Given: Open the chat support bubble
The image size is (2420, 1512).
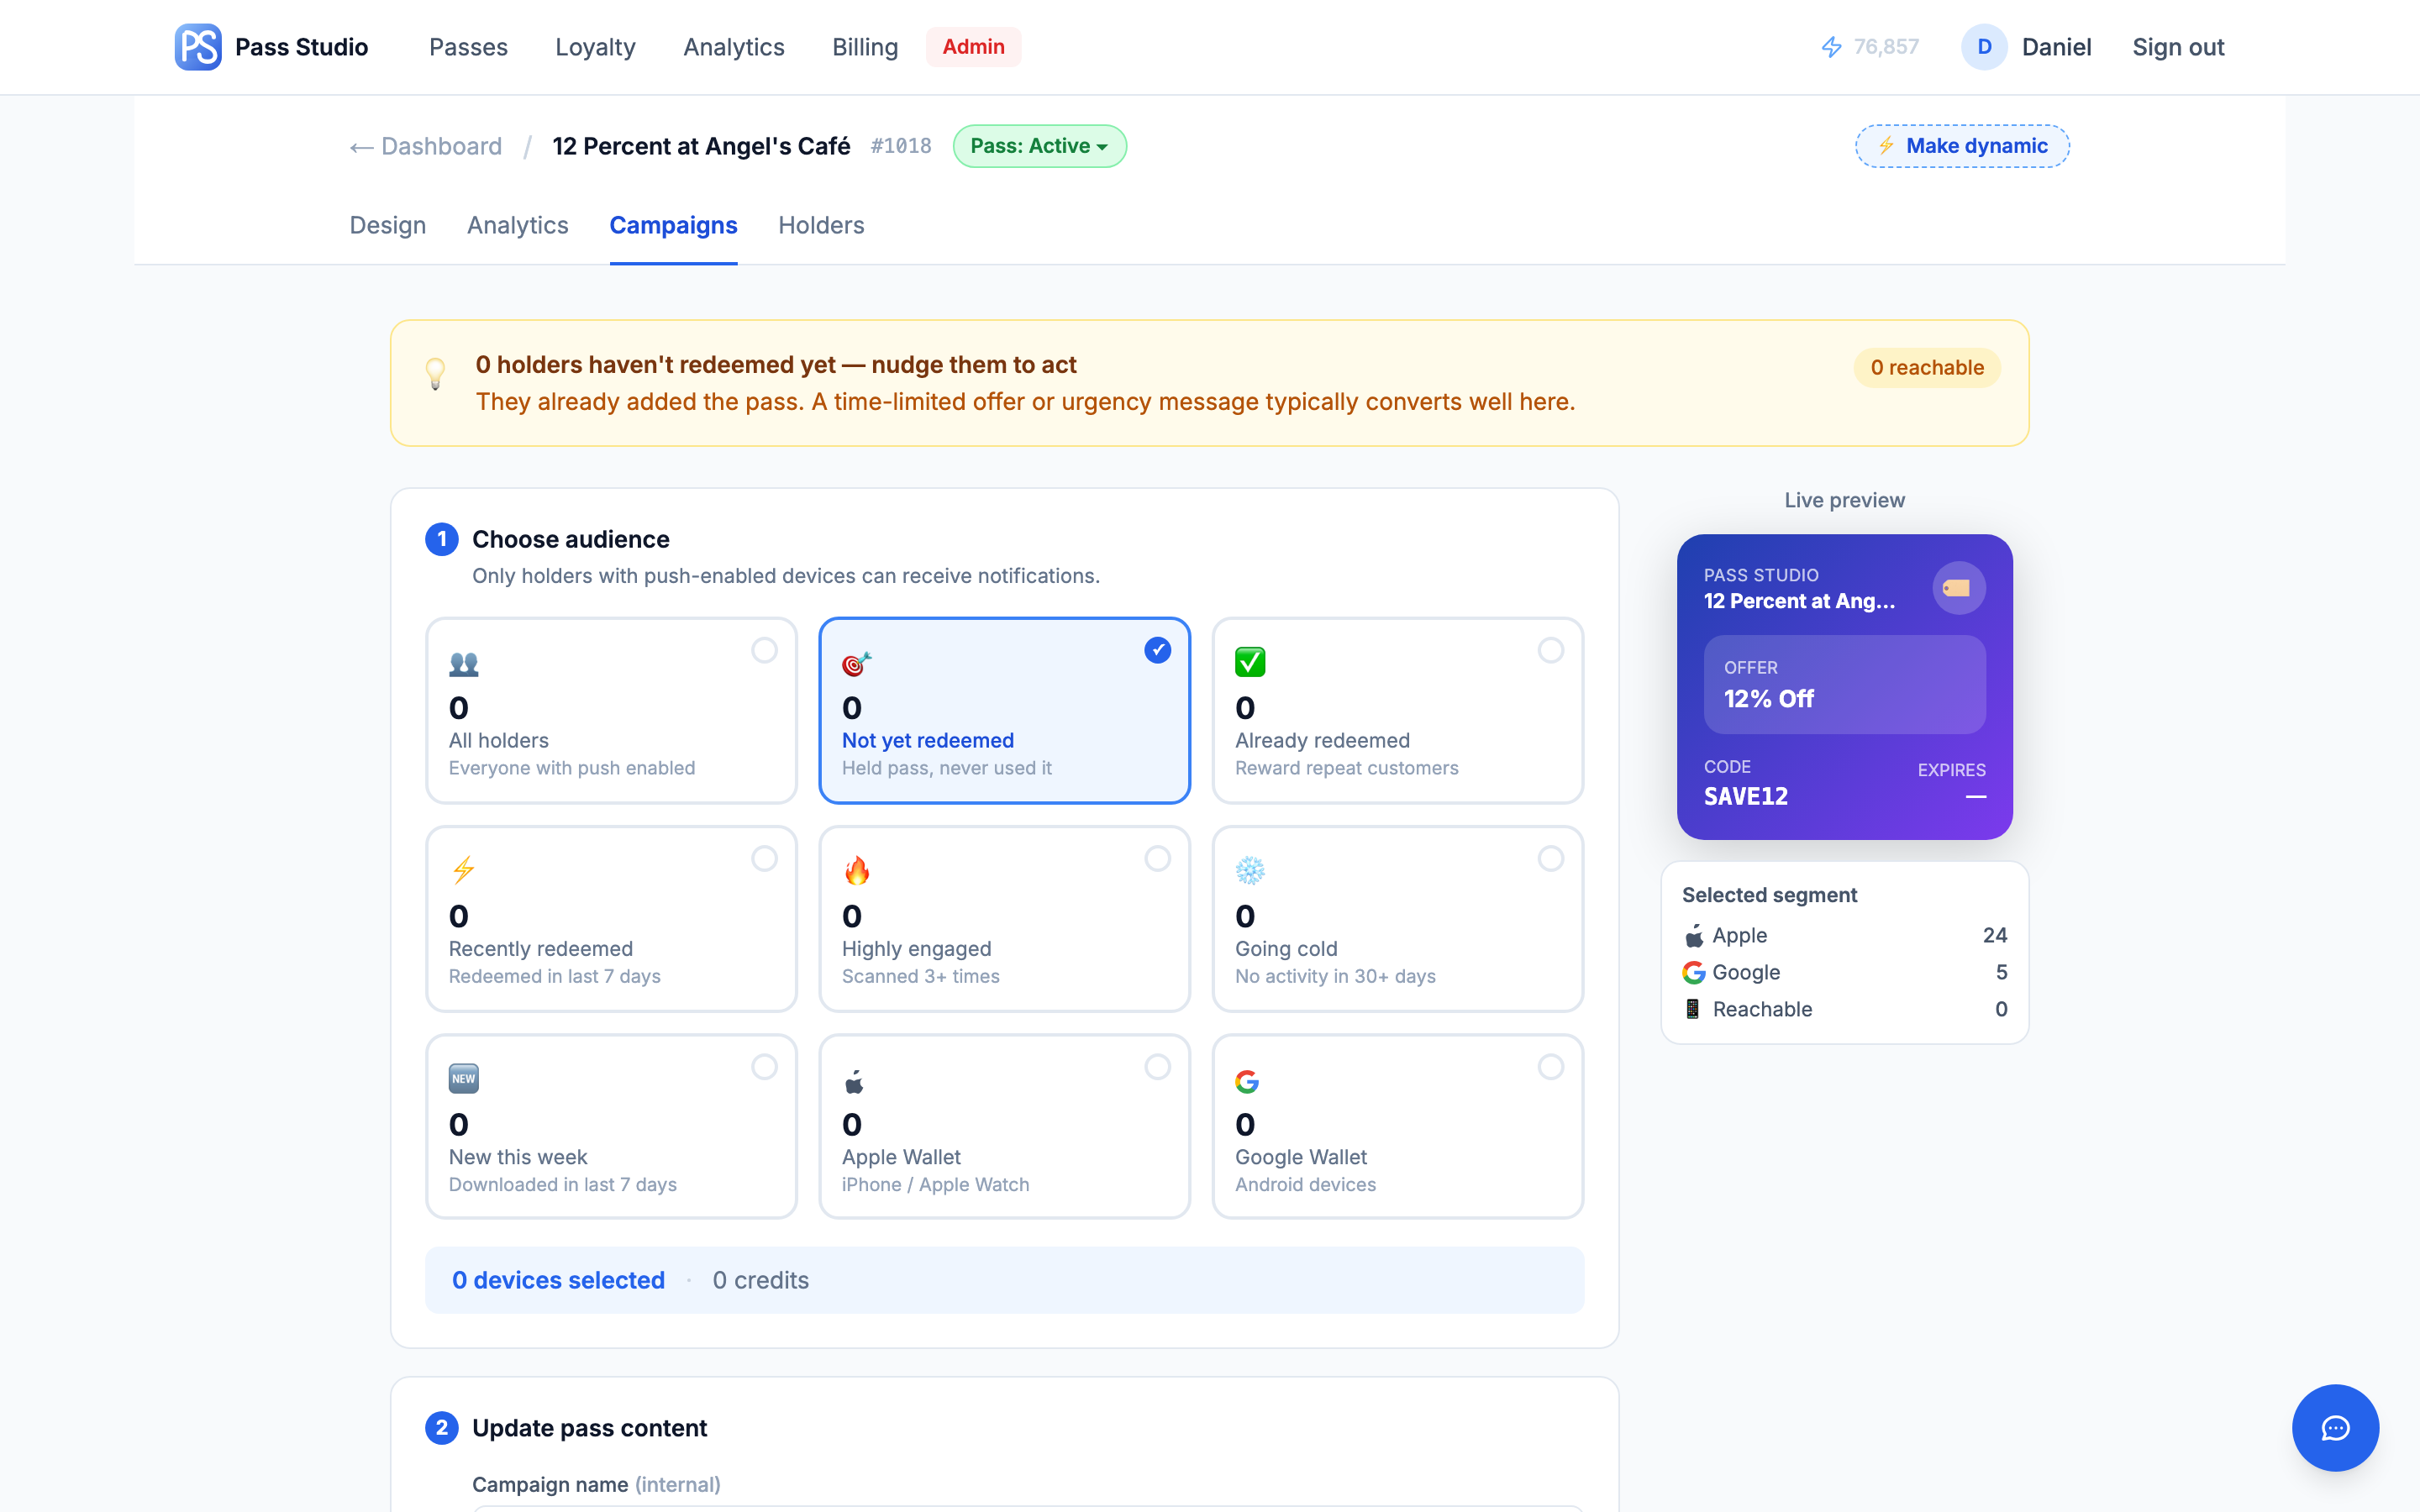Looking at the screenshot, I should 2335,1427.
